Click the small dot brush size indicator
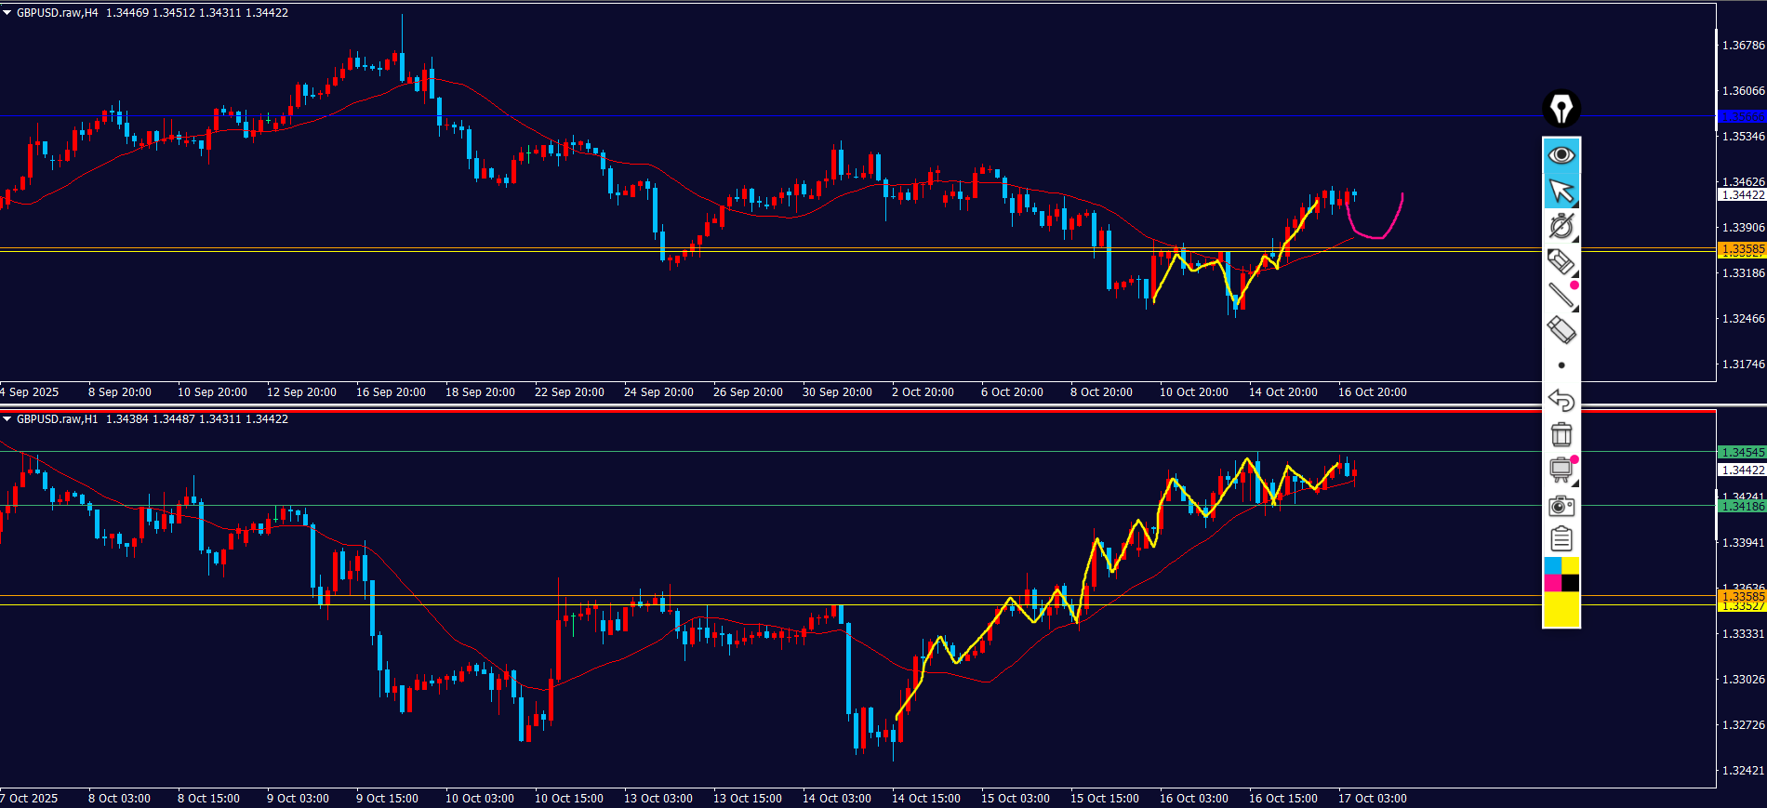Screen dimensions: 1767x808 tap(1561, 365)
